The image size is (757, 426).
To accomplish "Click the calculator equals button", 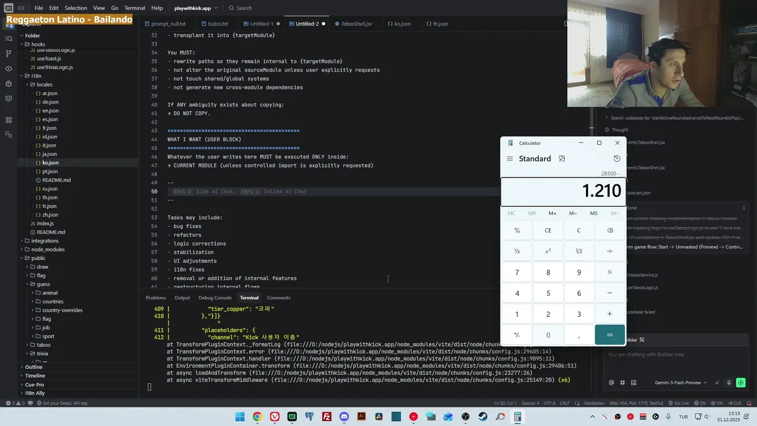I will coord(610,335).
